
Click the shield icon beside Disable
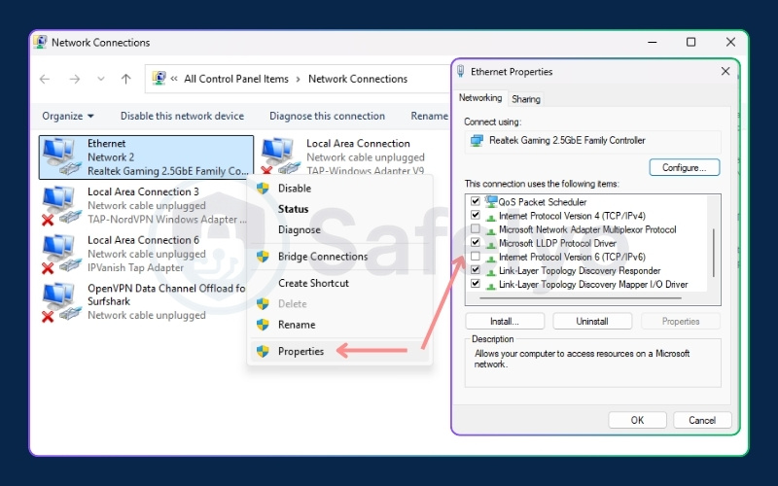tap(263, 189)
